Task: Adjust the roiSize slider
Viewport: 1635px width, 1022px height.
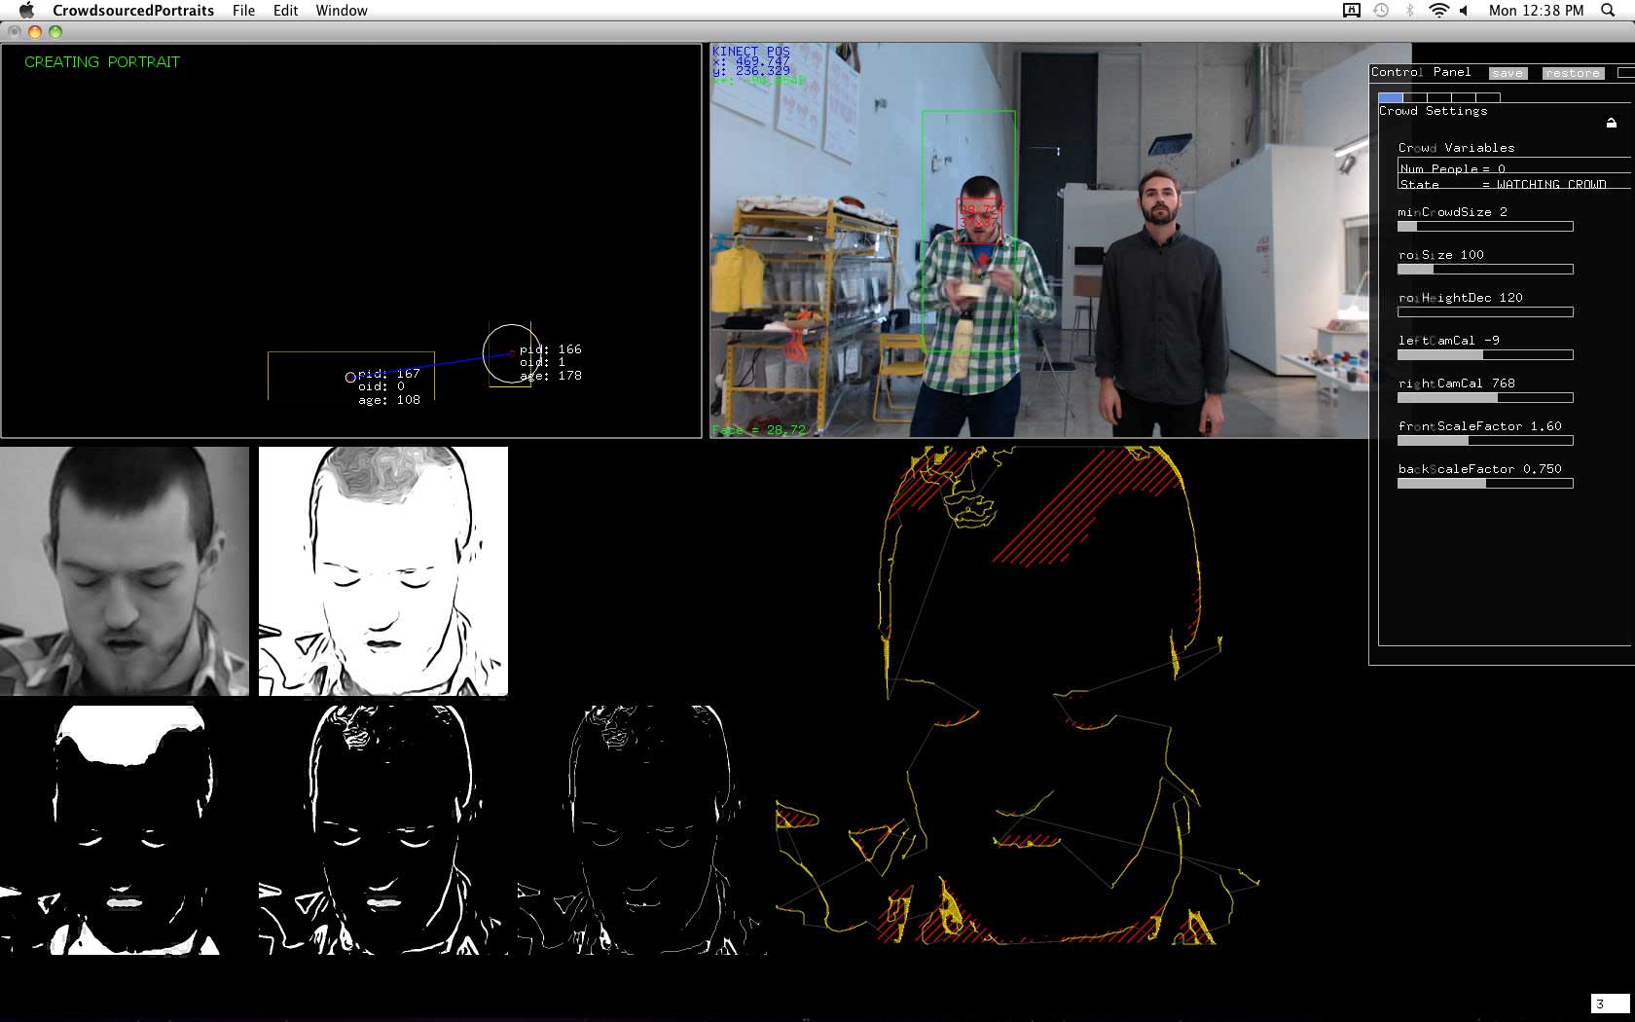Action: click(x=1485, y=270)
